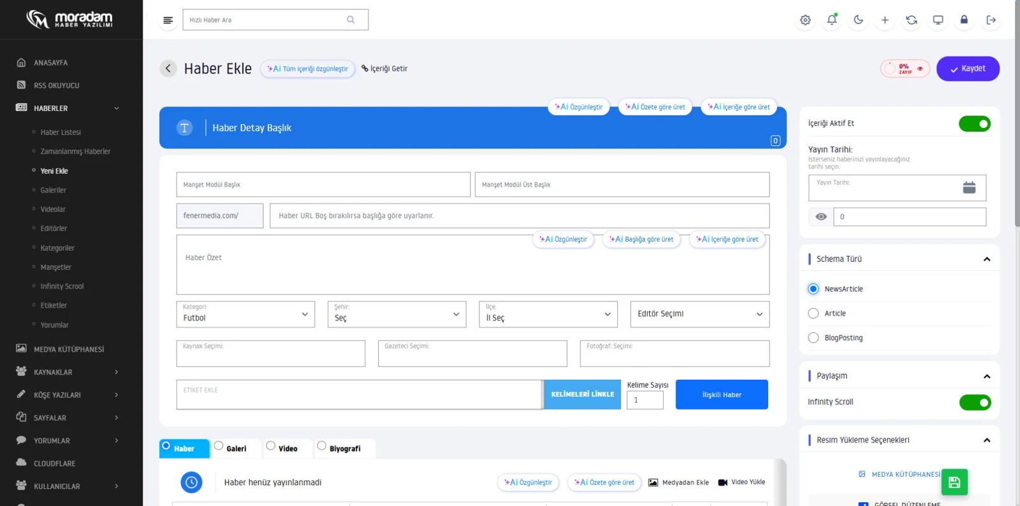This screenshot has height=506, width=1020.
Task: Click the Video Yükle camera icon
Action: pos(722,482)
